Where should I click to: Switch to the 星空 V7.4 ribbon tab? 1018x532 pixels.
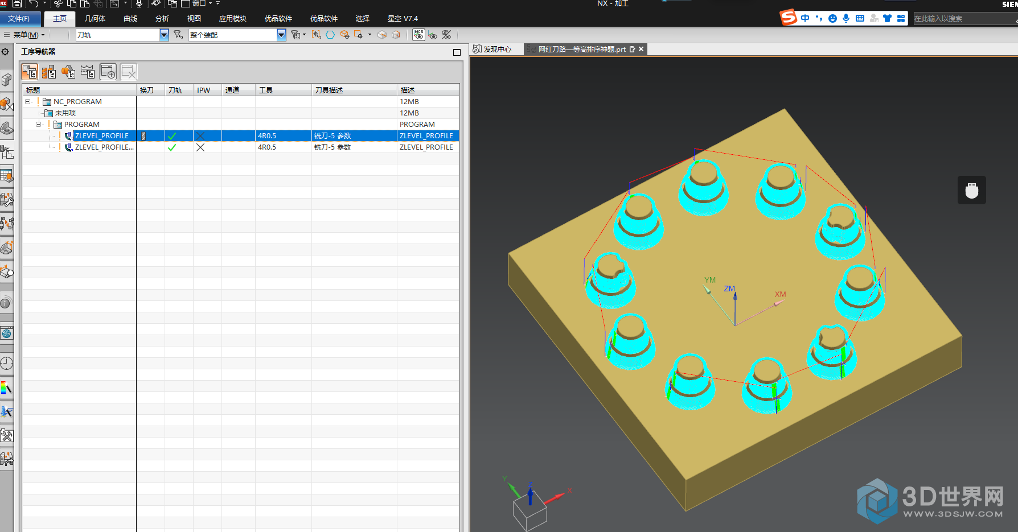point(403,19)
